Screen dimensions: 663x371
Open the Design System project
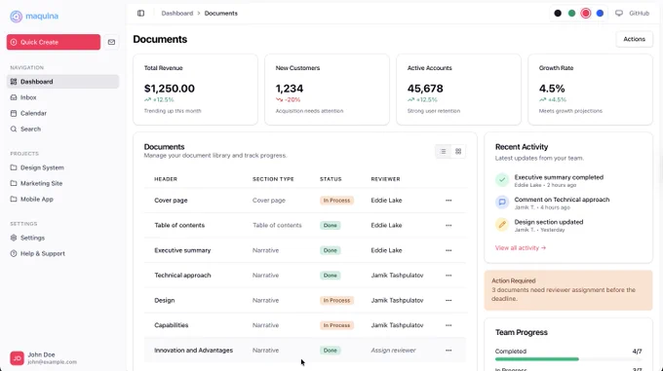(63, 167)
